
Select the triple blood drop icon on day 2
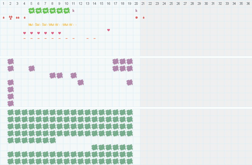pyautogui.click(x=10, y=17)
